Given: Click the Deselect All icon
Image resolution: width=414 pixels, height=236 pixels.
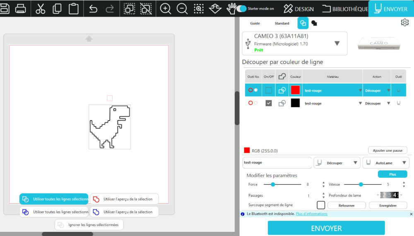Looking at the screenshot, I should pyautogui.click(x=146, y=9).
